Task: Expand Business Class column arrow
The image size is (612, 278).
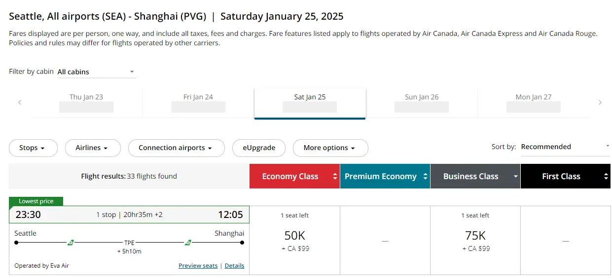Action: coord(516,177)
